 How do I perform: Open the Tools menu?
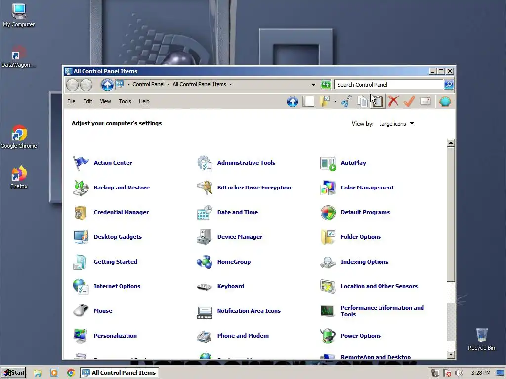(125, 101)
